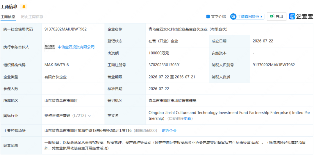Open the 工商官网快照 snapshot
This screenshot has width=314, height=155.
coord(247,17)
